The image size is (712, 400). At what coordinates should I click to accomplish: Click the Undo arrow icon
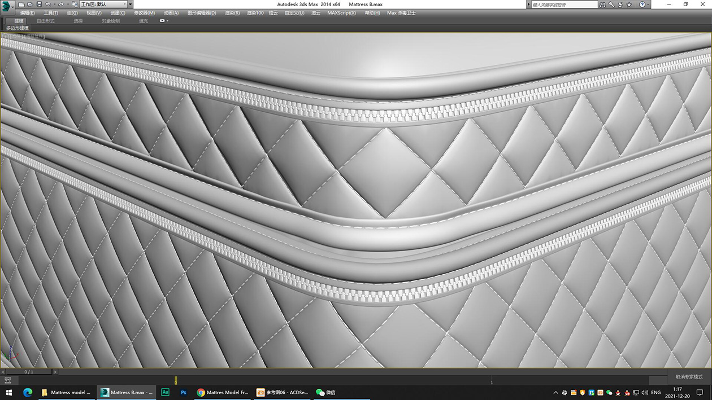(x=48, y=5)
